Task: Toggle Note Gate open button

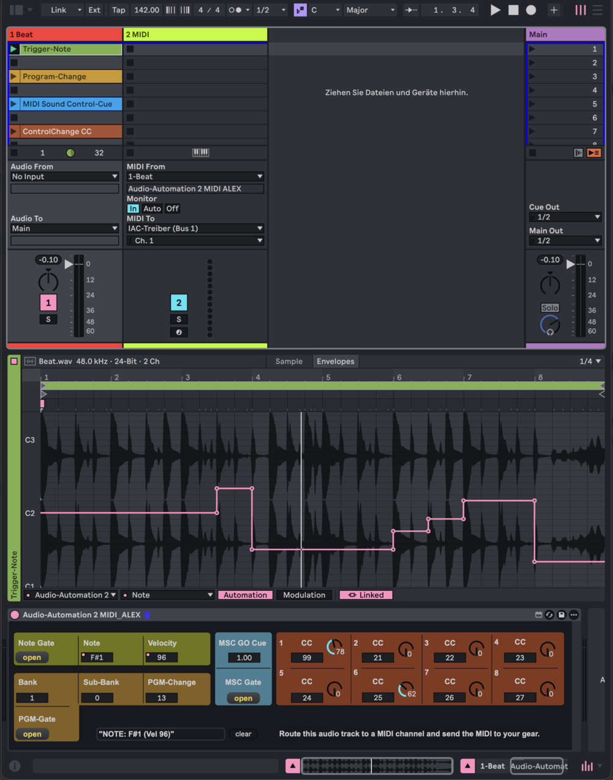Action: pos(32,657)
